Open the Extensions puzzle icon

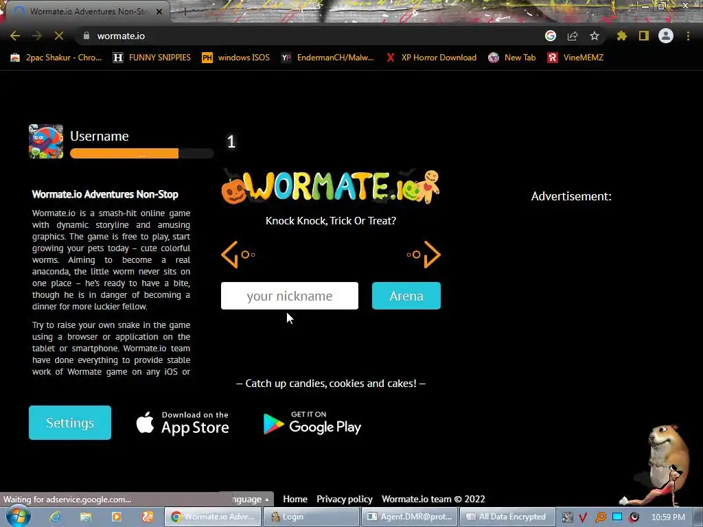[622, 36]
